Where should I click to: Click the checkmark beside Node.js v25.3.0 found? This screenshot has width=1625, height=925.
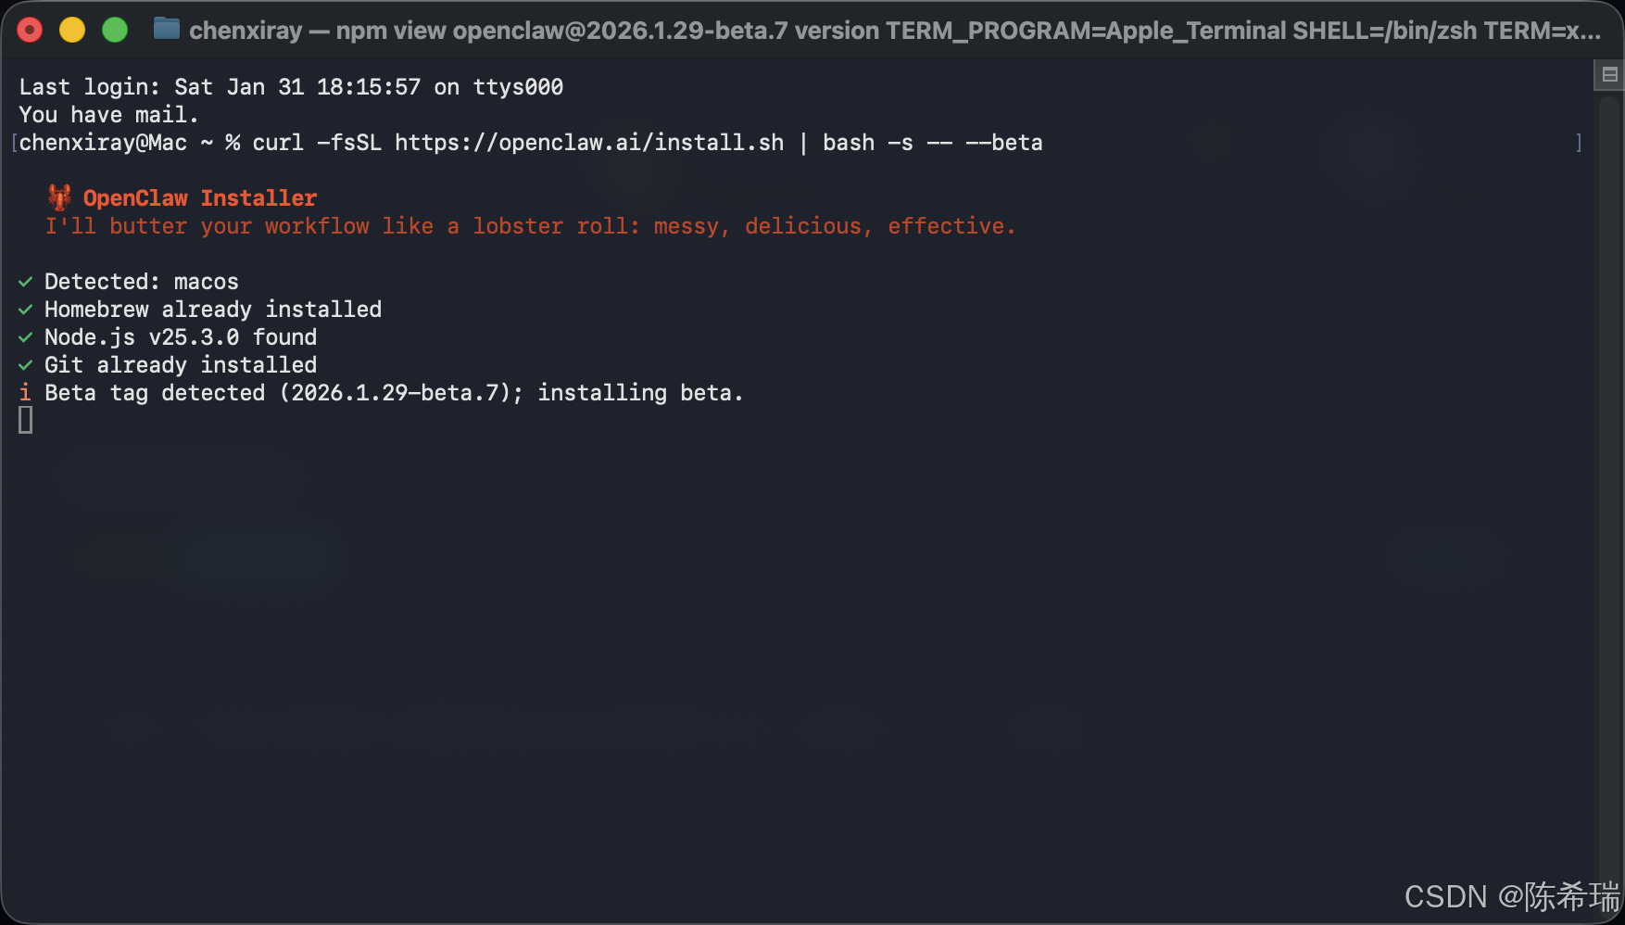tap(25, 337)
